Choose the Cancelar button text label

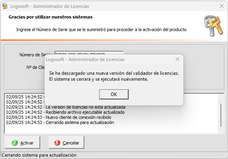click(71, 143)
